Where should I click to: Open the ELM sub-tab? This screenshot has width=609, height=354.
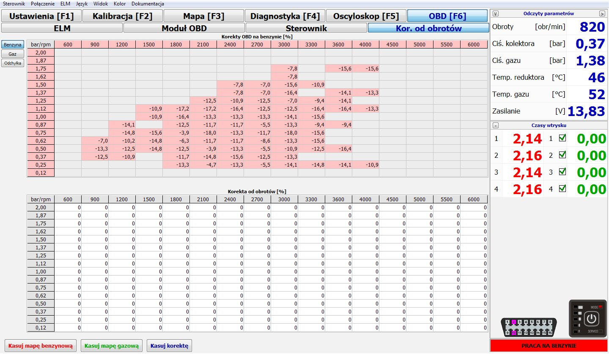[62, 28]
